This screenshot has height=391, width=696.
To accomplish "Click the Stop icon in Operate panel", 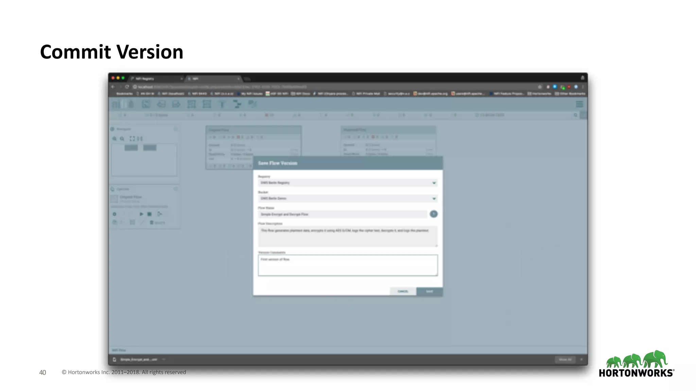I will pyautogui.click(x=150, y=214).
